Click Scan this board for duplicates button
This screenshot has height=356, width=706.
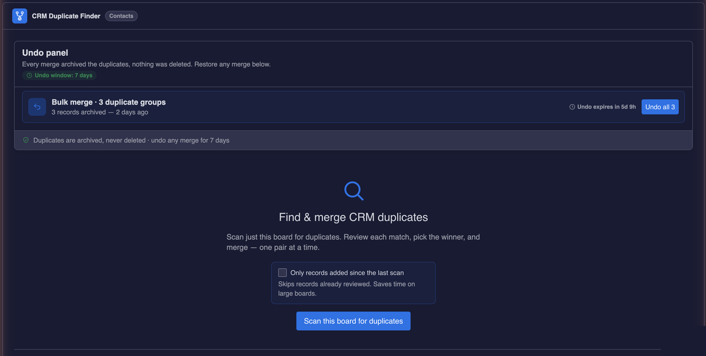(x=353, y=321)
